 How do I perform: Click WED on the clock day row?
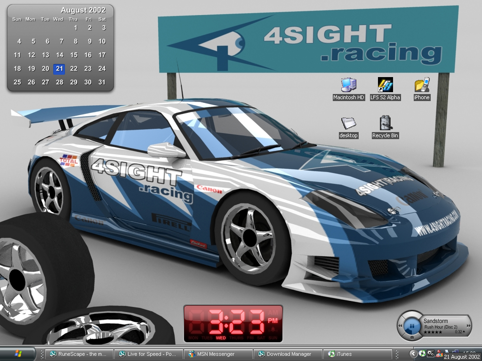(x=221, y=338)
